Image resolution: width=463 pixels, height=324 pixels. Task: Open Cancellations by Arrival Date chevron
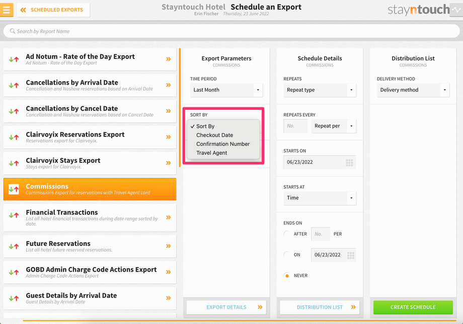click(x=168, y=85)
